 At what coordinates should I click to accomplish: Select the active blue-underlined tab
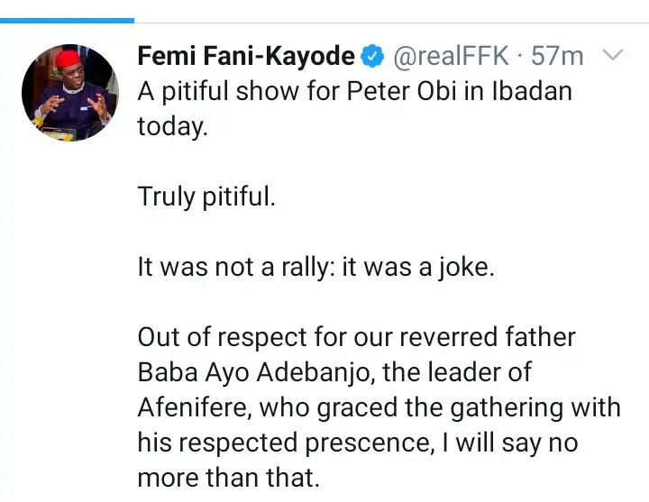(67, 21)
